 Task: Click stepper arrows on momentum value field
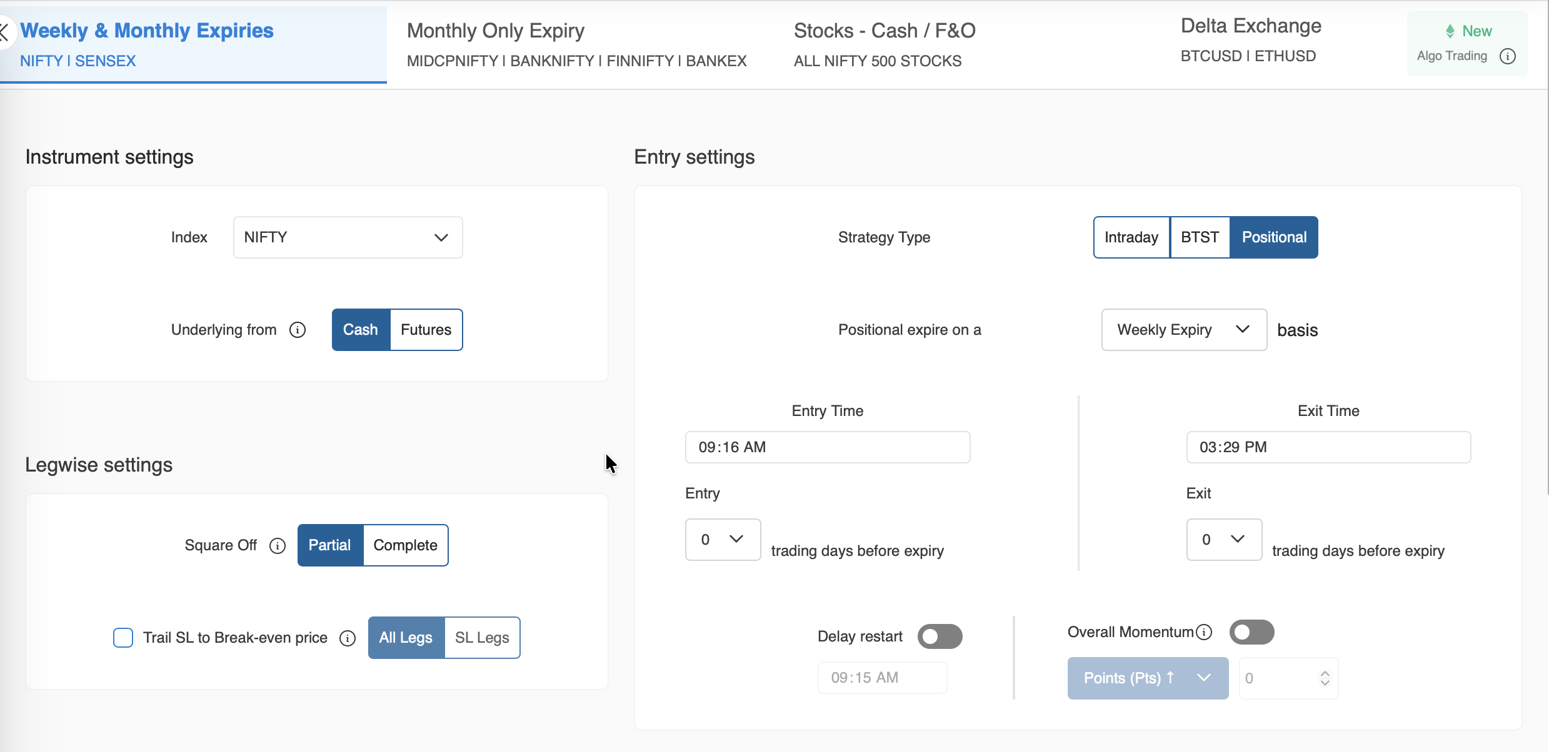1325,678
